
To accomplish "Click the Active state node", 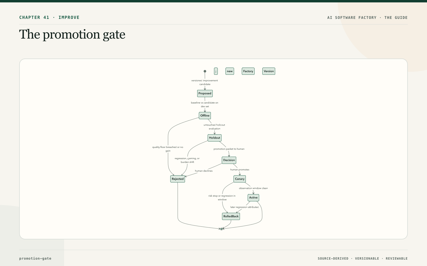I will (253, 198).
